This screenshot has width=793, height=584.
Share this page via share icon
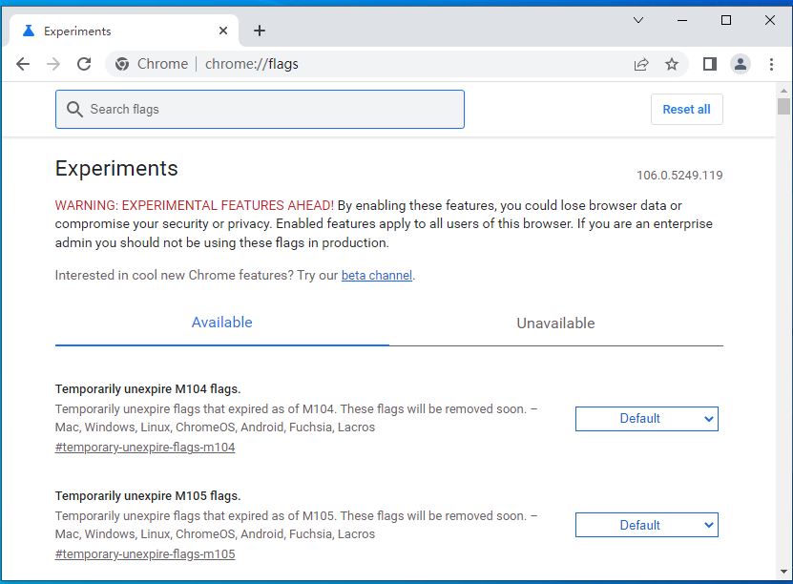(x=641, y=64)
